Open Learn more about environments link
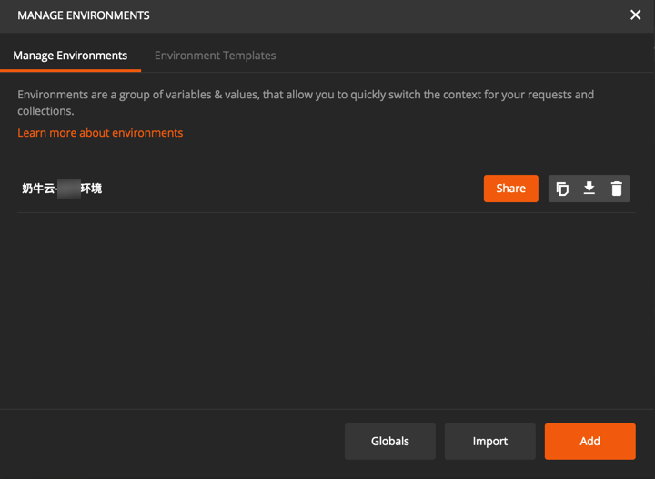This screenshot has width=655, height=479. tap(100, 133)
